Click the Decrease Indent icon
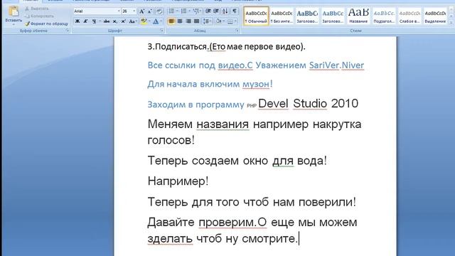Image resolution: width=455 pixels, height=256 pixels. click(208, 11)
